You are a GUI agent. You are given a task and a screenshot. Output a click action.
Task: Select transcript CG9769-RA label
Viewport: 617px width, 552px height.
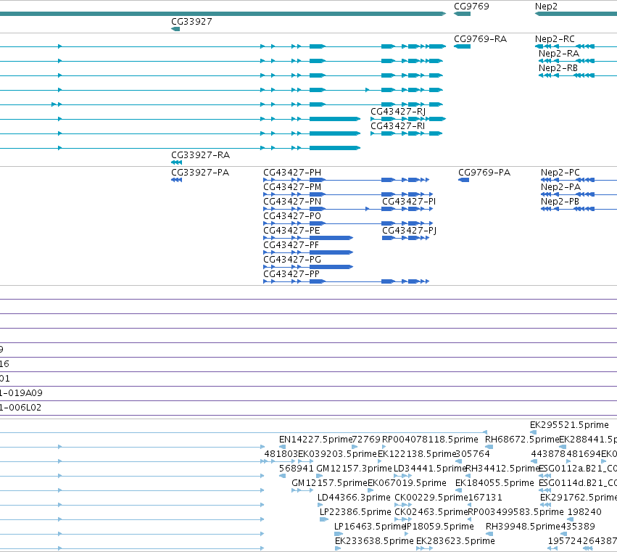pyautogui.click(x=481, y=39)
